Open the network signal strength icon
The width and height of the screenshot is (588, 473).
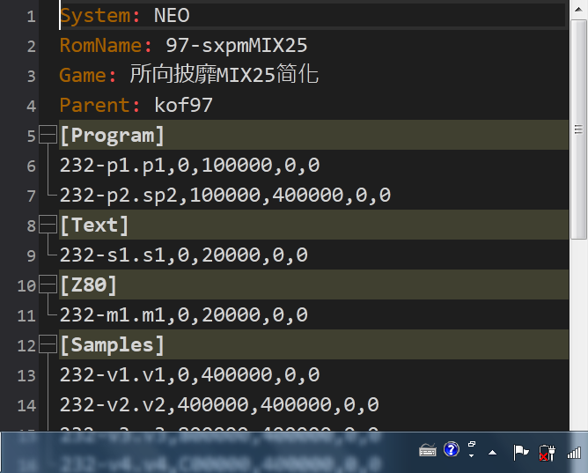point(574,451)
